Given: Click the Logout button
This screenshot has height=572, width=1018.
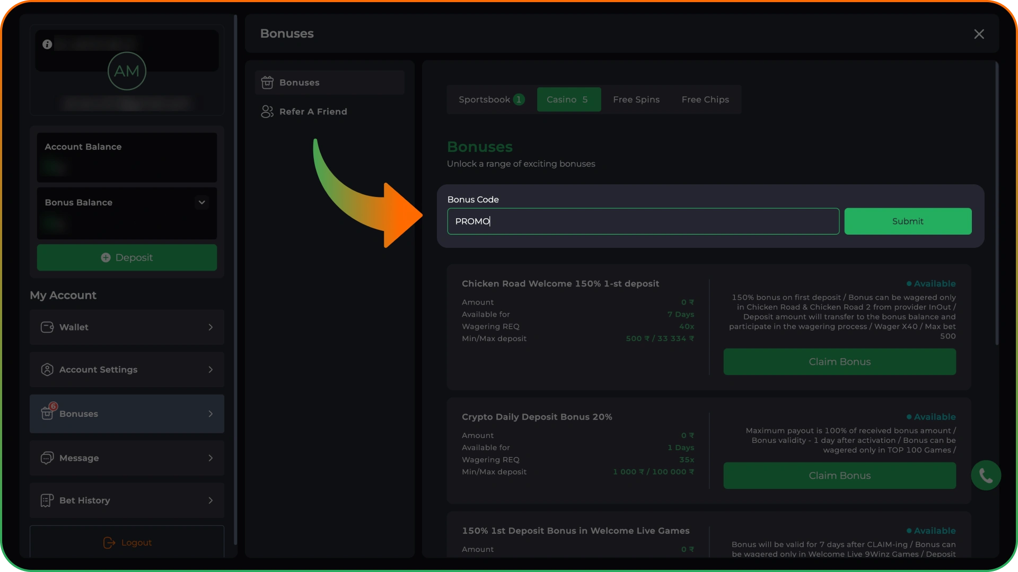Looking at the screenshot, I should pyautogui.click(x=127, y=542).
